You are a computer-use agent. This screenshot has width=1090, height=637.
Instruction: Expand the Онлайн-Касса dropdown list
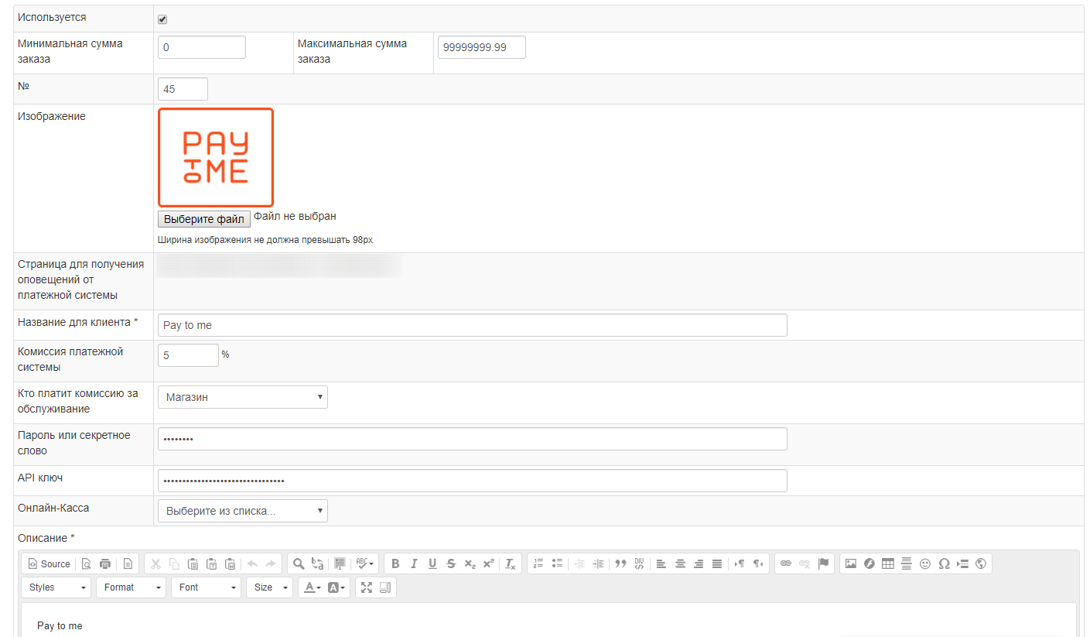click(242, 511)
